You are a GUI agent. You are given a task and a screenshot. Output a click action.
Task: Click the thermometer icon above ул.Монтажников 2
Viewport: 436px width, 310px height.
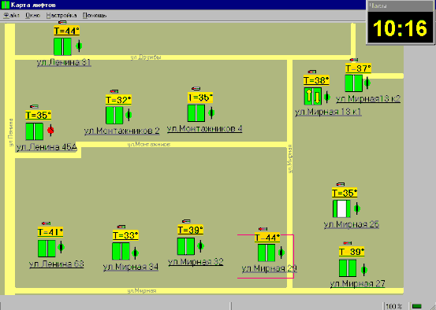114,91
